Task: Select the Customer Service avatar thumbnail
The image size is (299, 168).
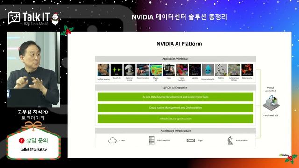Action: point(129,70)
